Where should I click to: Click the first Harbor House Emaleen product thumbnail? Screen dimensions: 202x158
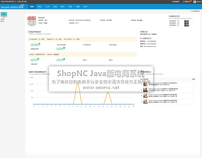146,84
